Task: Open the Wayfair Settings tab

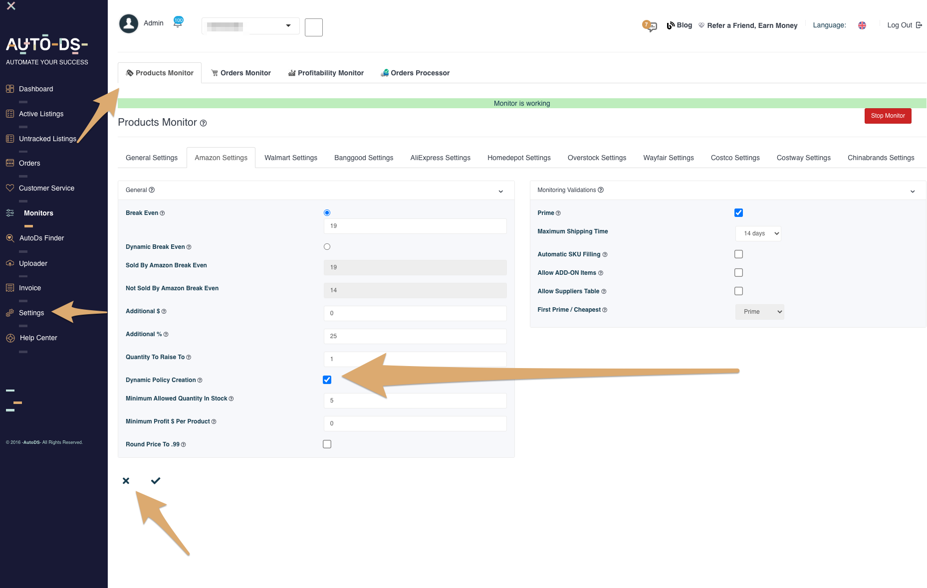Action: click(669, 158)
